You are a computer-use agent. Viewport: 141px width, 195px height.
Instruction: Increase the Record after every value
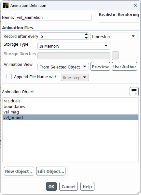(x=86, y=35)
